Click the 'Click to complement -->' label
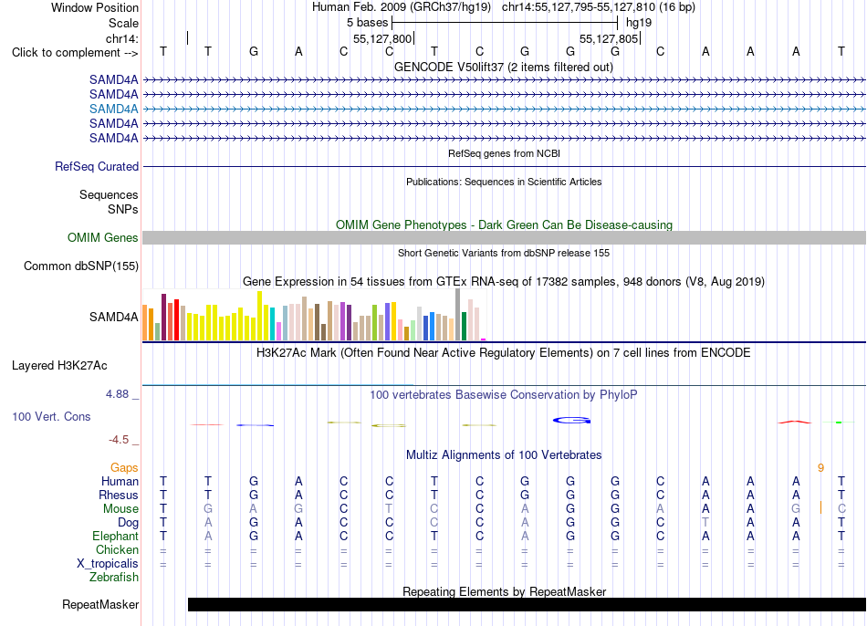 pyautogui.click(x=75, y=53)
